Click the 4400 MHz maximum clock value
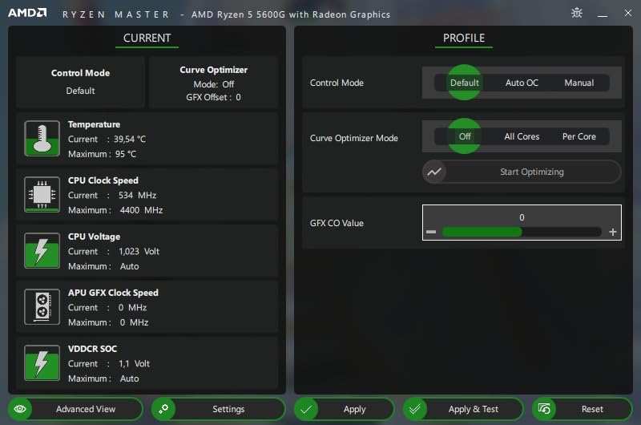 [x=141, y=210]
